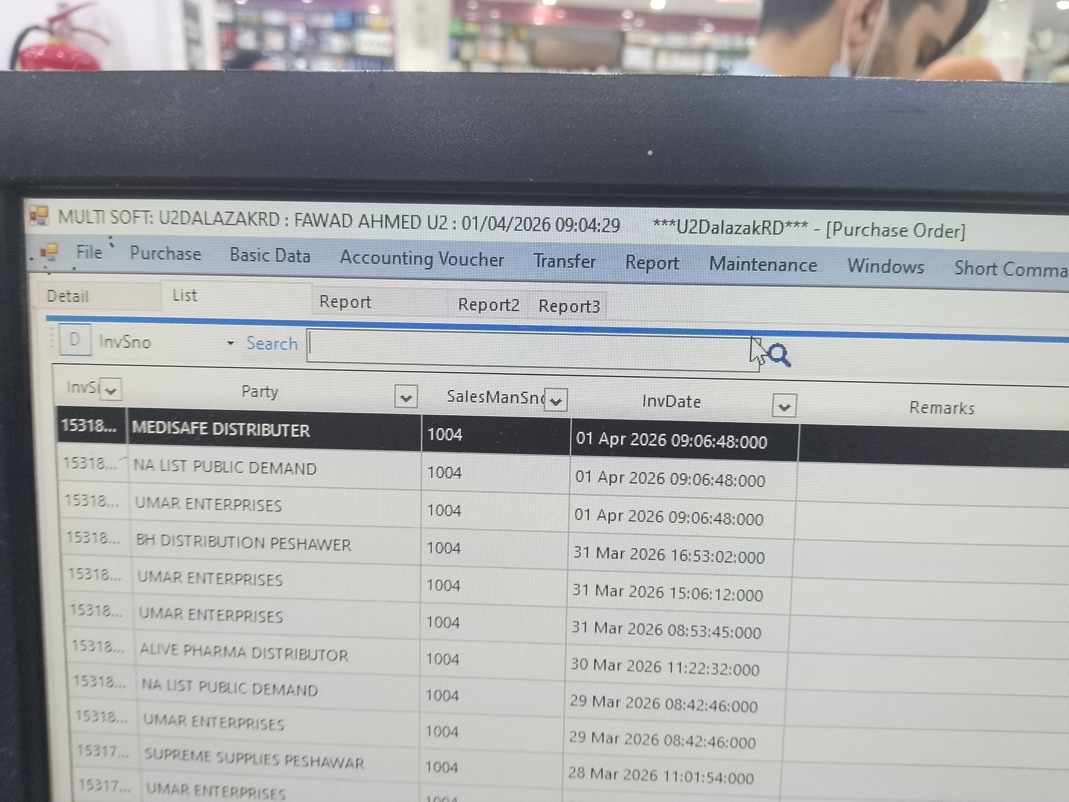This screenshot has height=802, width=1069.
Task: Open the Windows menu
Action: tap(885, 266)
